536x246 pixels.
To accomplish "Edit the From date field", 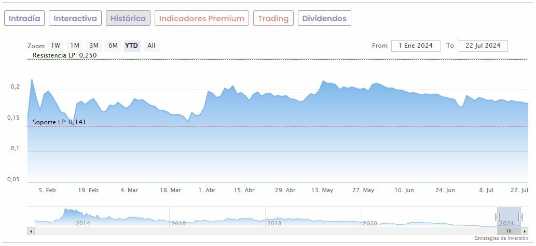I will pos(416,46).
